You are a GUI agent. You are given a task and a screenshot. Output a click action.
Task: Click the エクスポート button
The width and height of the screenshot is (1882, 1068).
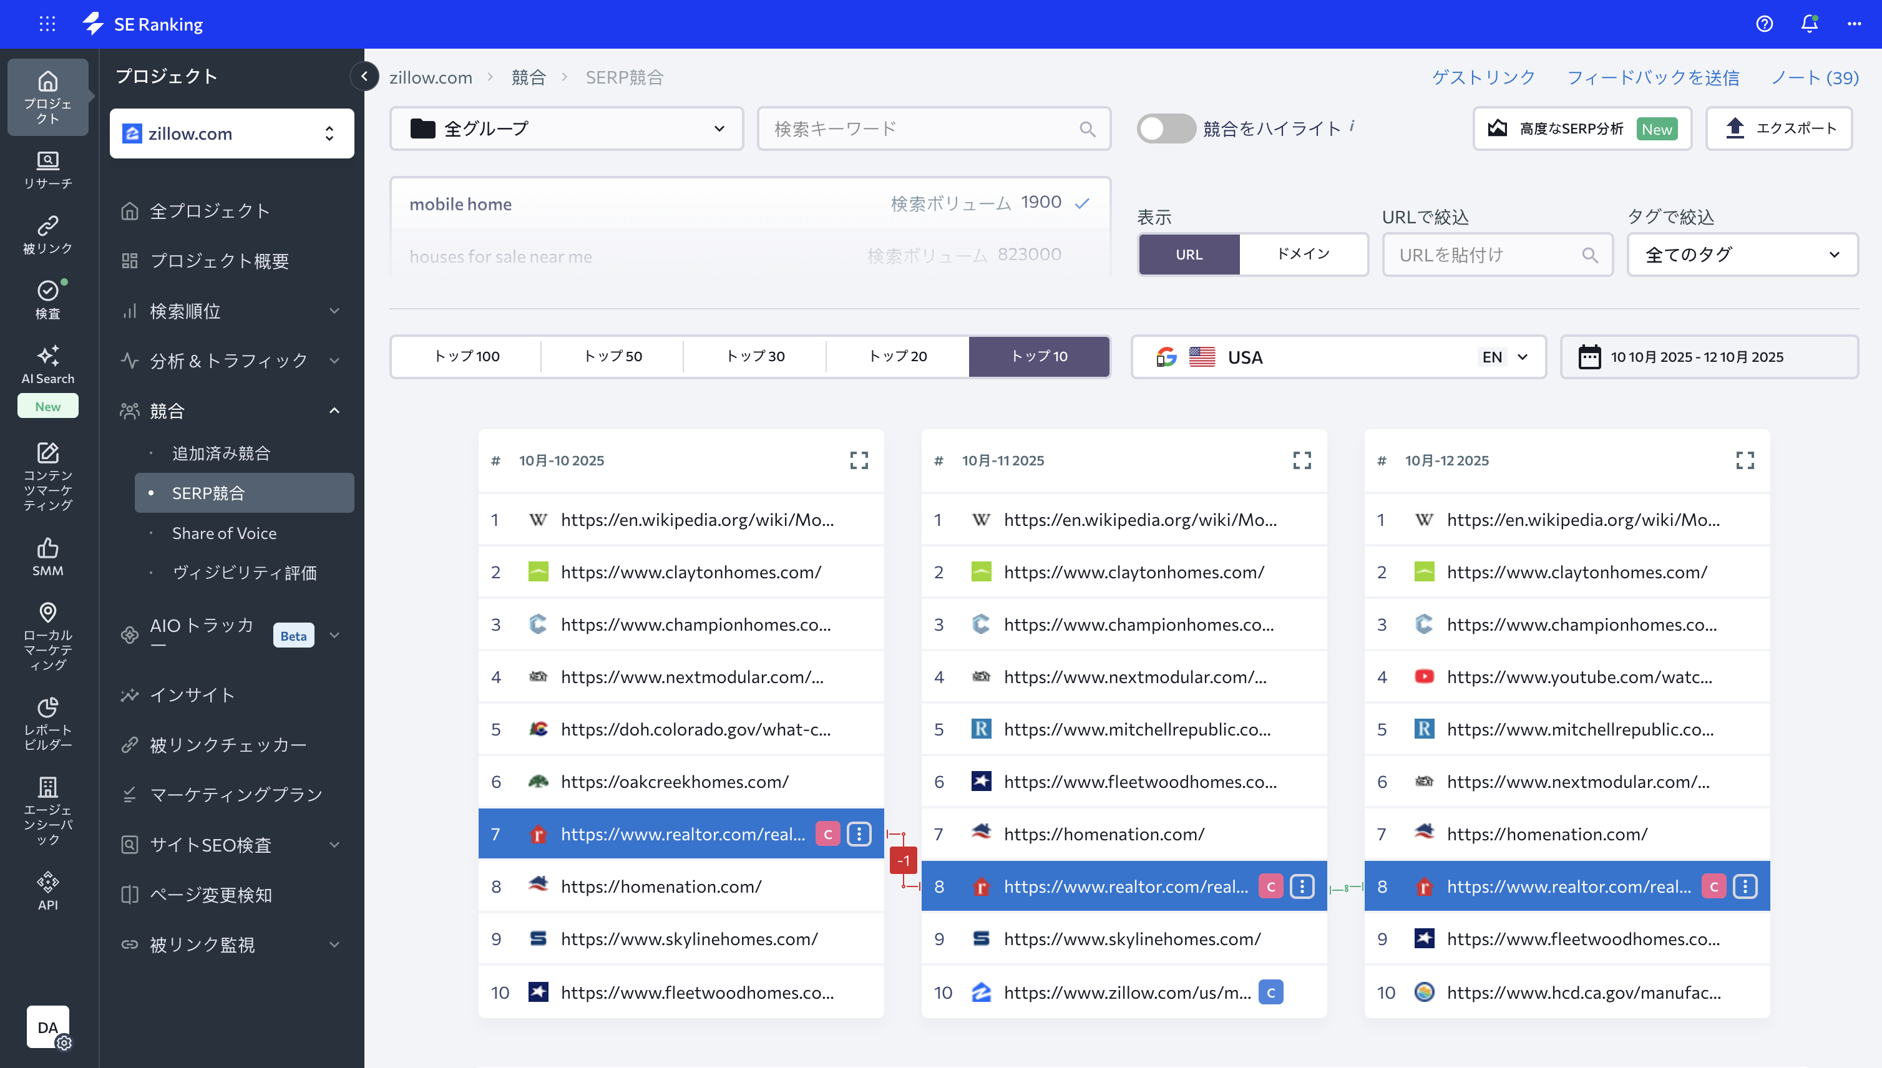click(x=1778, y=129)
